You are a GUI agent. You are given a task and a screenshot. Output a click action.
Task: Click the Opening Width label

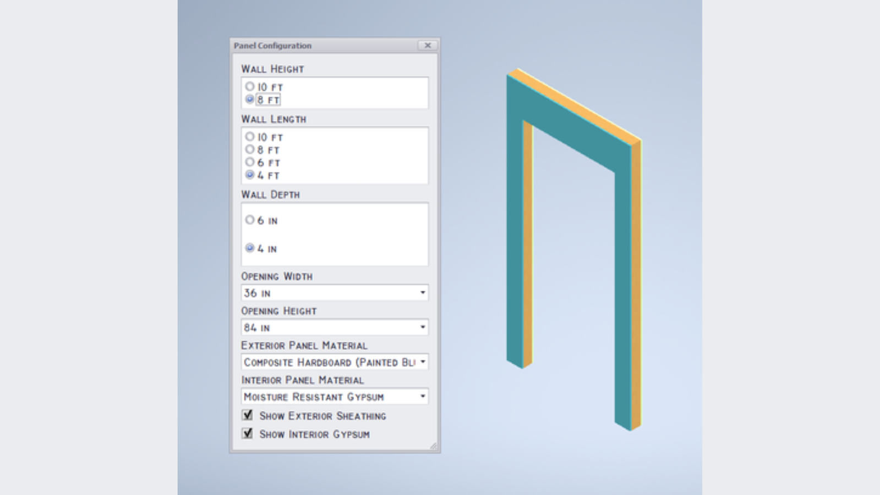[277, 276]
